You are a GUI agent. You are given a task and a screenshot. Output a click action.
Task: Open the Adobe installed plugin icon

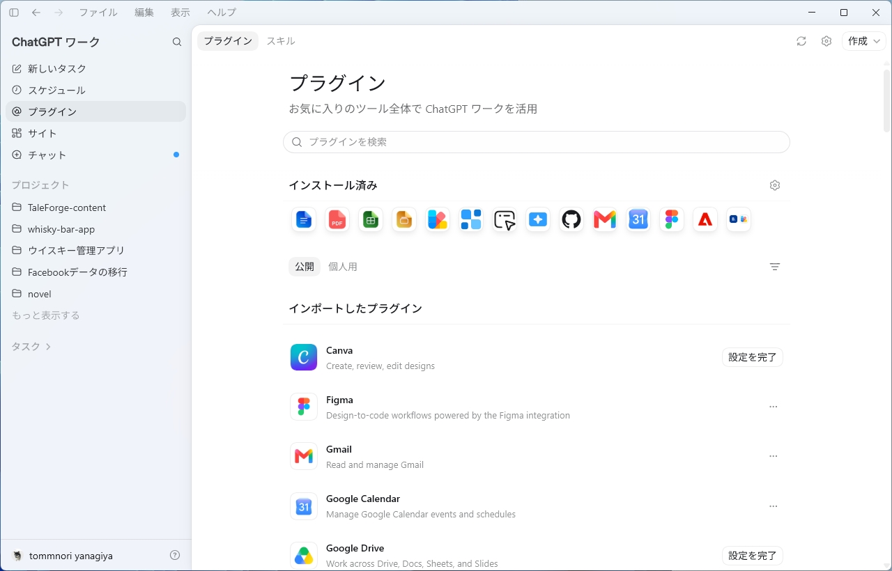click(x=705, y=220)
